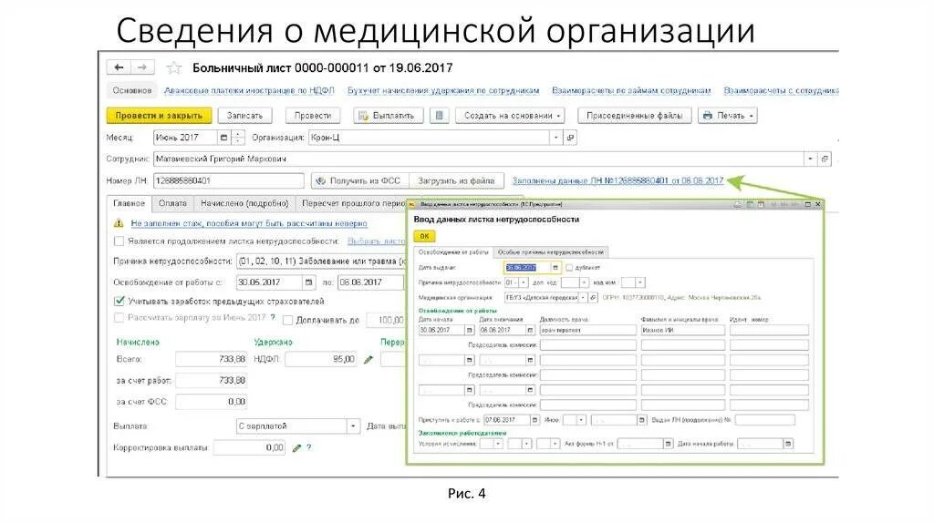This screenshot has height=523, width=934.
Task: Open the Печать dropdown menu
Action: point(727,116)
